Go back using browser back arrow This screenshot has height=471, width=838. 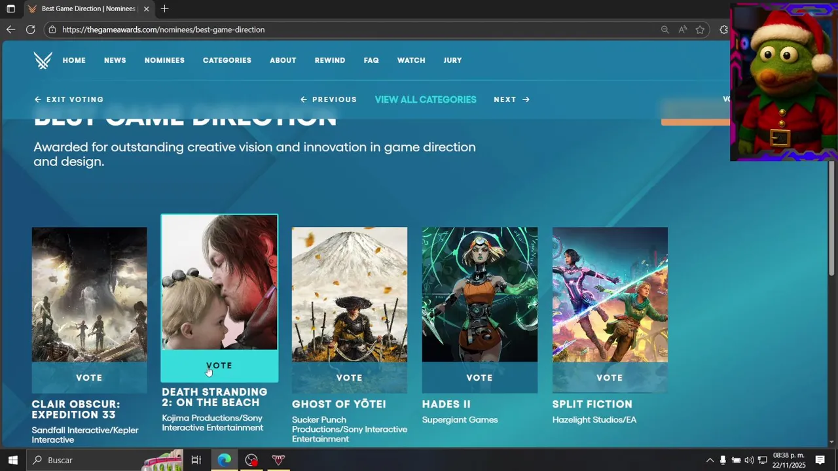click(10, 29)
